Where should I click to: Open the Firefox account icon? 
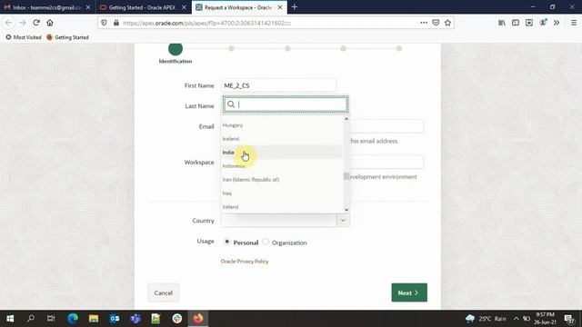543,23
